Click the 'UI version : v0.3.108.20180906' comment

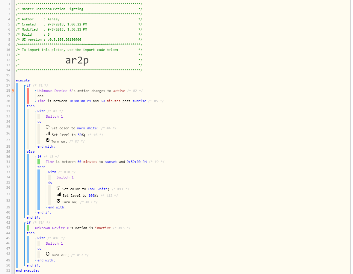51,40
